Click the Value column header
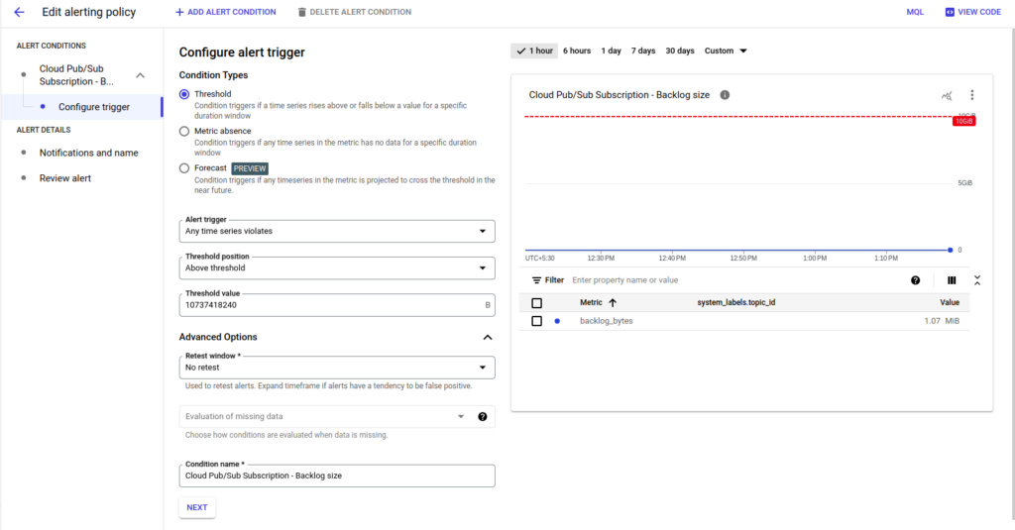Viewport: 1015px width, 530px height. coord(950,303)
